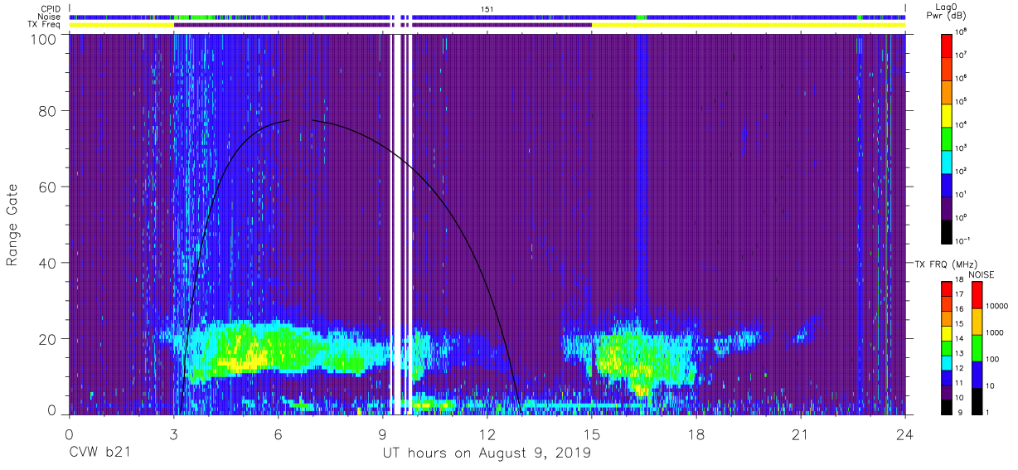Click the 'Range Gate' y-axis title
1018x470 pixels.
point(12,225)
